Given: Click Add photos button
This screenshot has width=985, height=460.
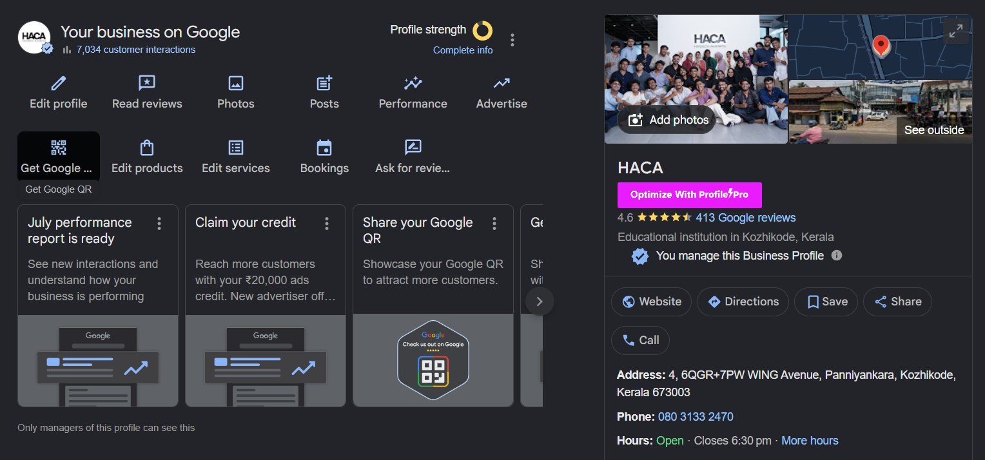Looking at the screenshot, I should 667,120.
